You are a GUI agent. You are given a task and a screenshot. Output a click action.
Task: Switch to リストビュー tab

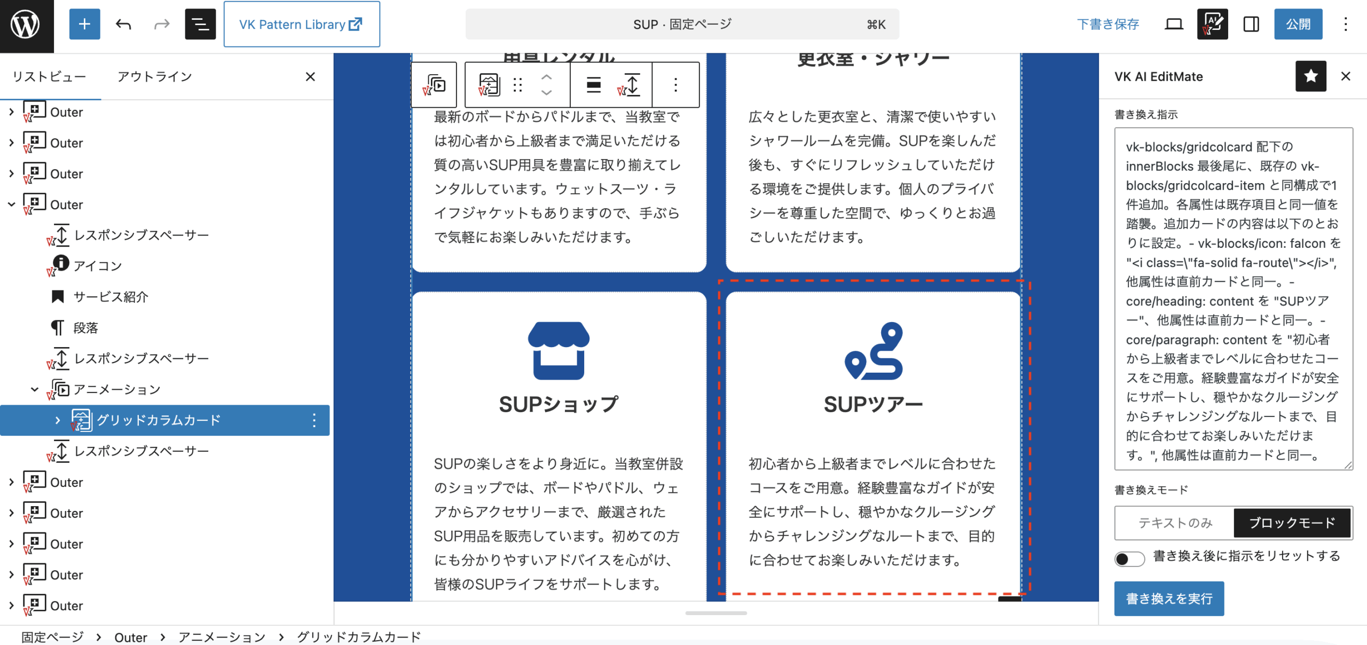coord(49,76)
